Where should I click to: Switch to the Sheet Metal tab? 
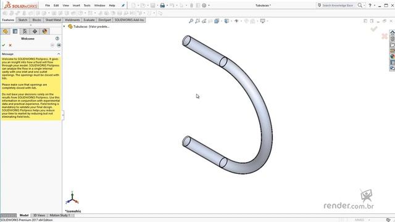[x=53, y=20]
